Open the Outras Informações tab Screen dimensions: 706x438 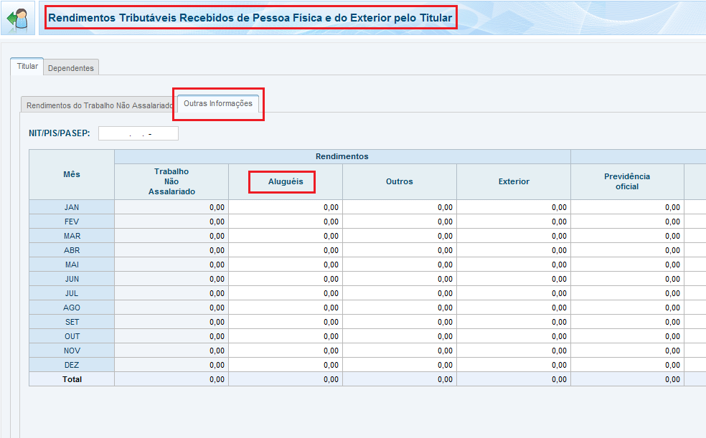pos(218,103)
